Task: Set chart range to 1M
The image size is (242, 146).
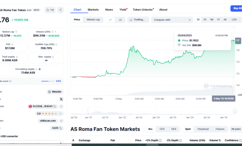Action: point(212,20)
